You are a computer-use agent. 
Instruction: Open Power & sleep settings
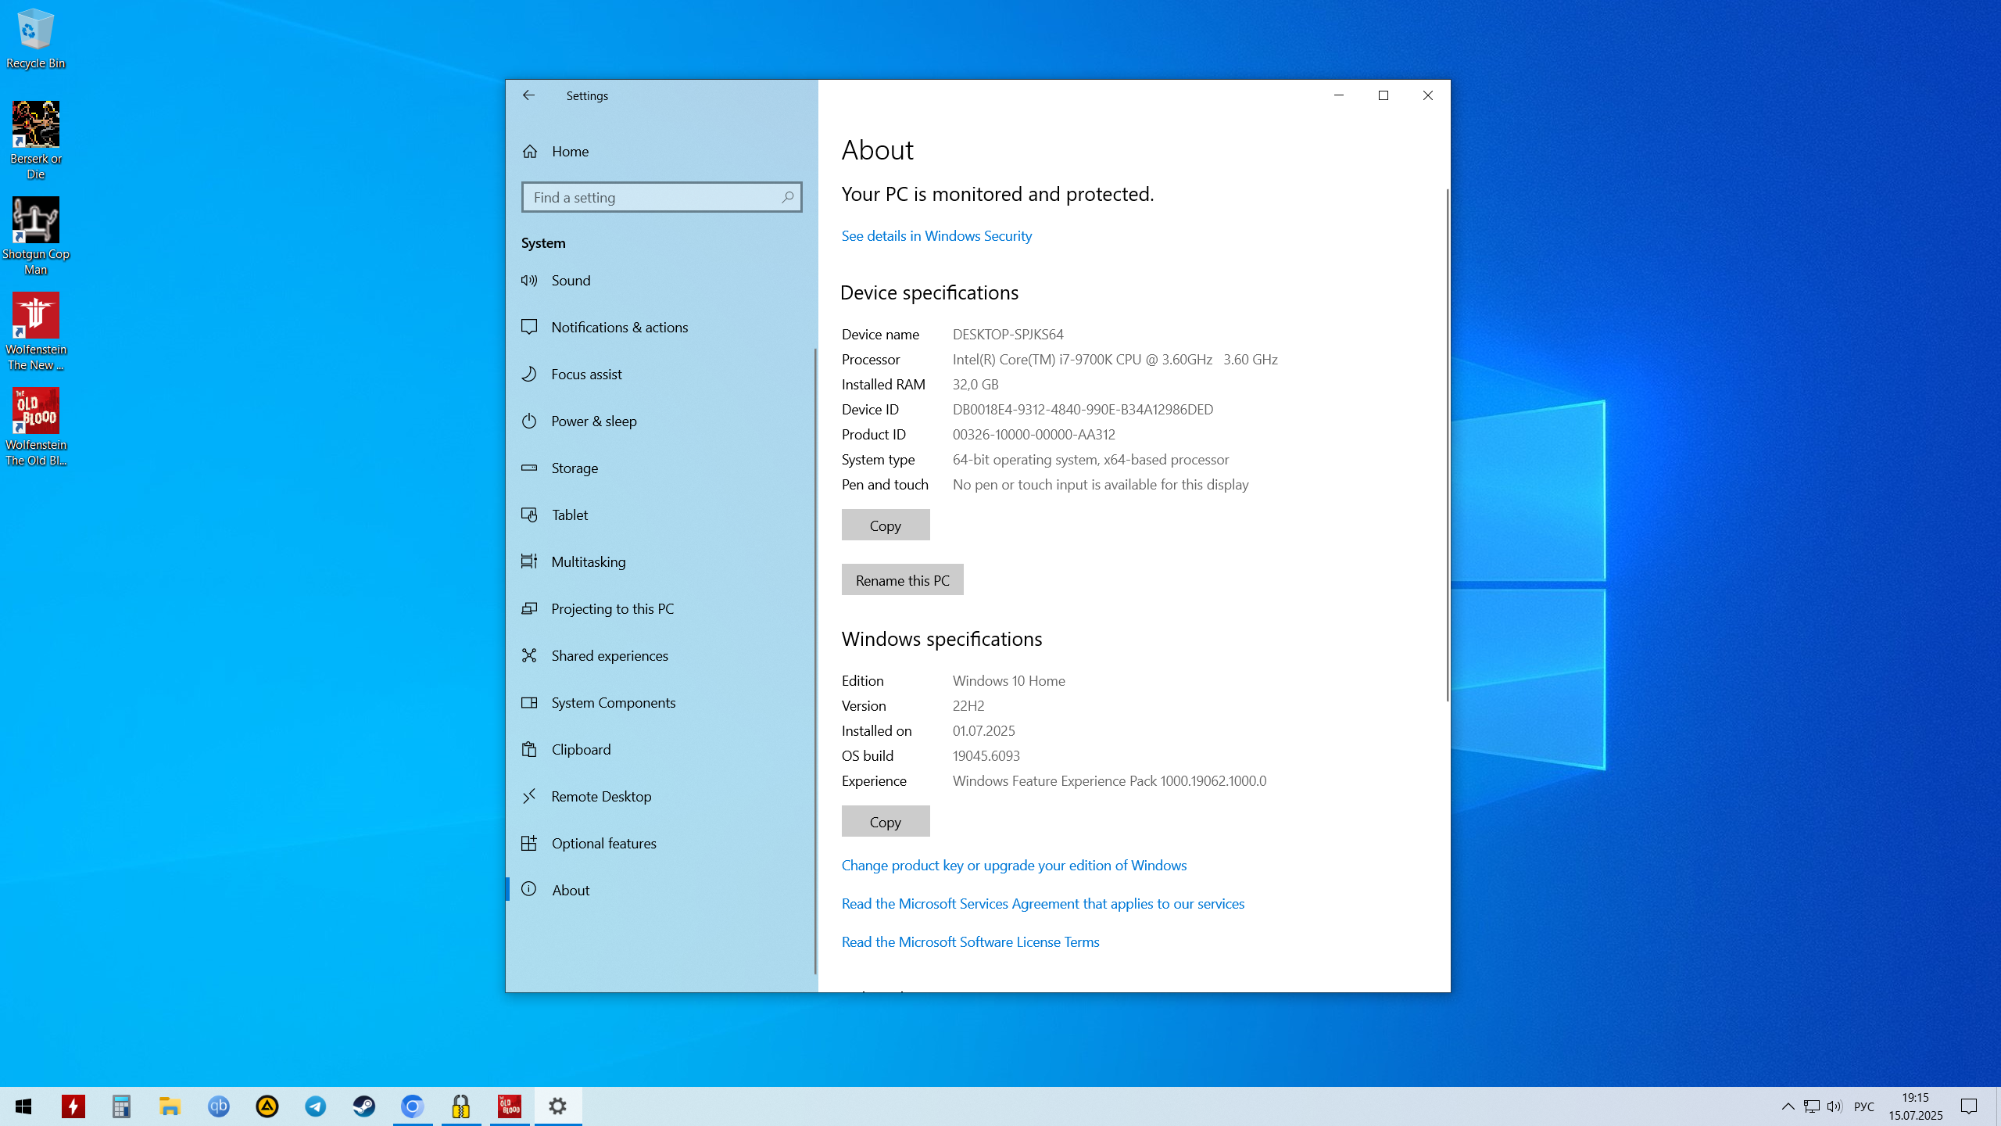pyautogui.click(x=661, y=421)
